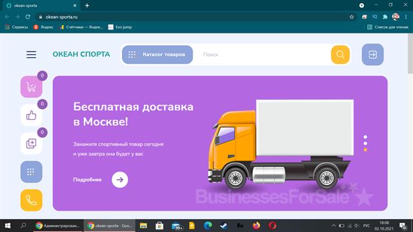Image resolution: width=413 pixels, height=232 pixels.
Task: Open the pink shopping cart sidebar icon
Action: (32, 87)
